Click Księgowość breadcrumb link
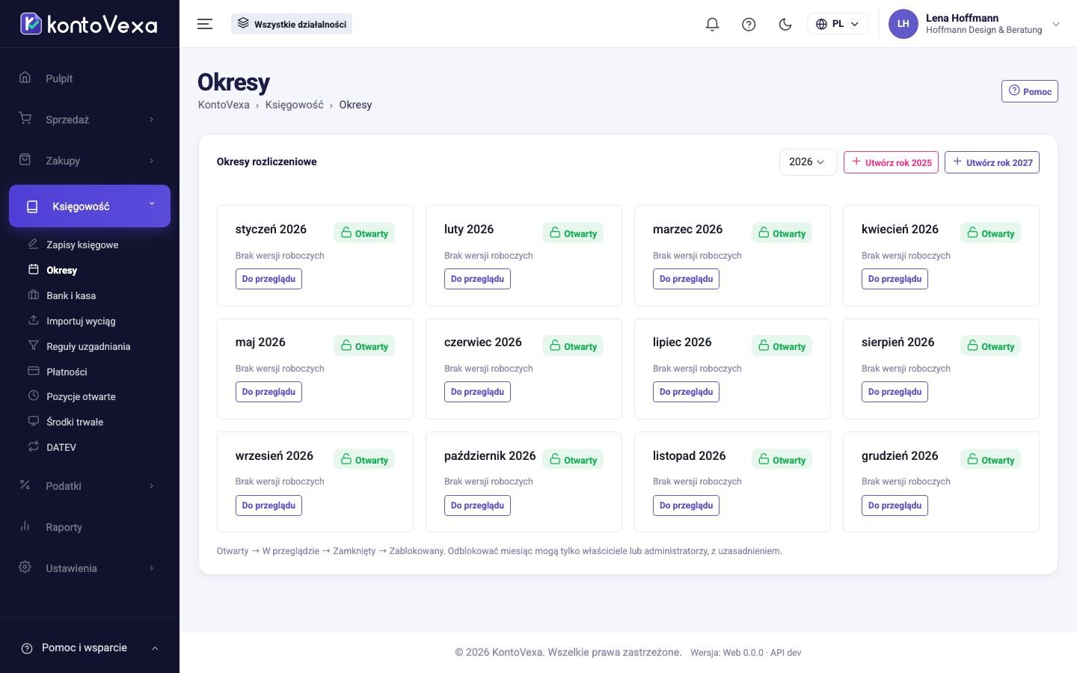Viewport: 1077px width, 673px height. [295, 105]
